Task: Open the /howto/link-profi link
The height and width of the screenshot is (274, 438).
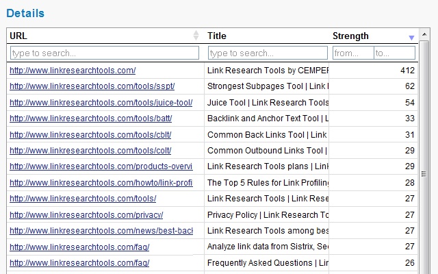Action: (x=101, y=183)
